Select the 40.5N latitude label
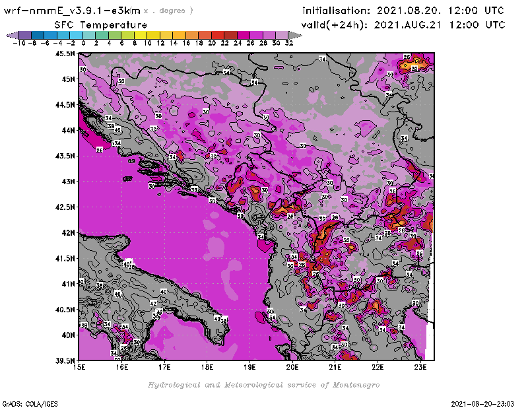 coord(65,310)
